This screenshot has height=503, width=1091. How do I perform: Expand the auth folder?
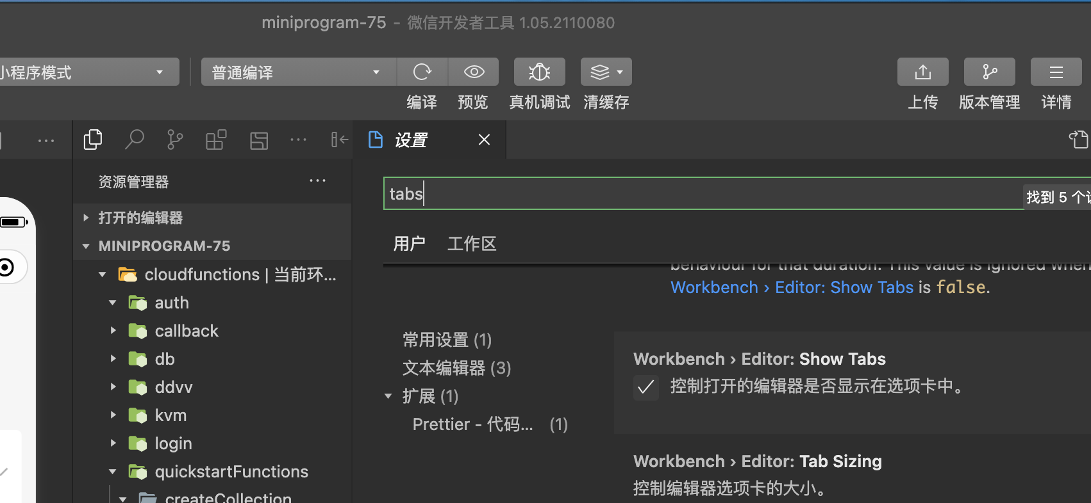pyautogui.click(x=113, y=303)
